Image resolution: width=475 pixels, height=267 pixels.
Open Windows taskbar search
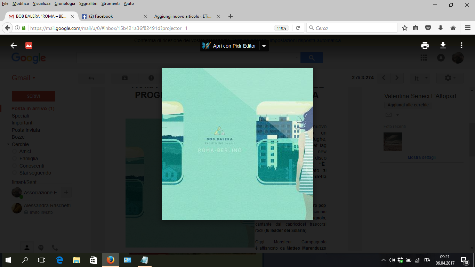[25, 260]
